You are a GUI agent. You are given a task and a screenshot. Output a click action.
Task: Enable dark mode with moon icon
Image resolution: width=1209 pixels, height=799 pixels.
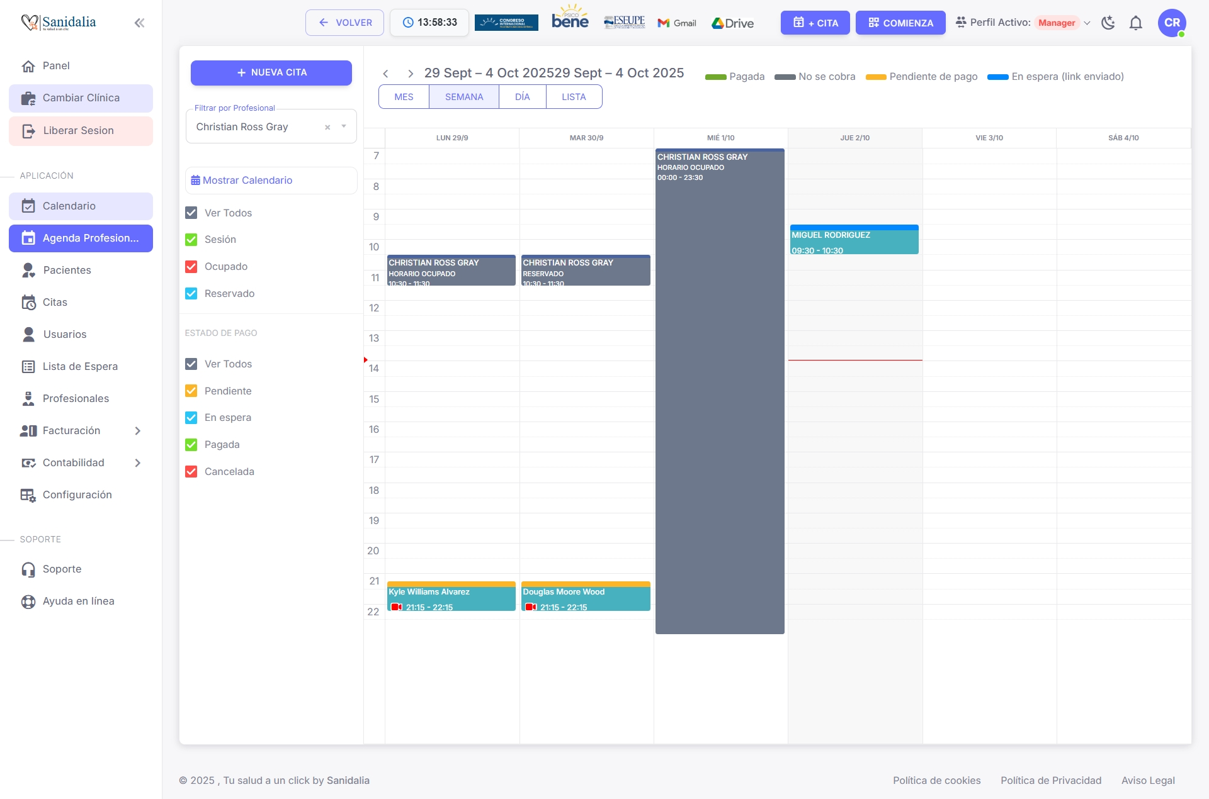1108,23
